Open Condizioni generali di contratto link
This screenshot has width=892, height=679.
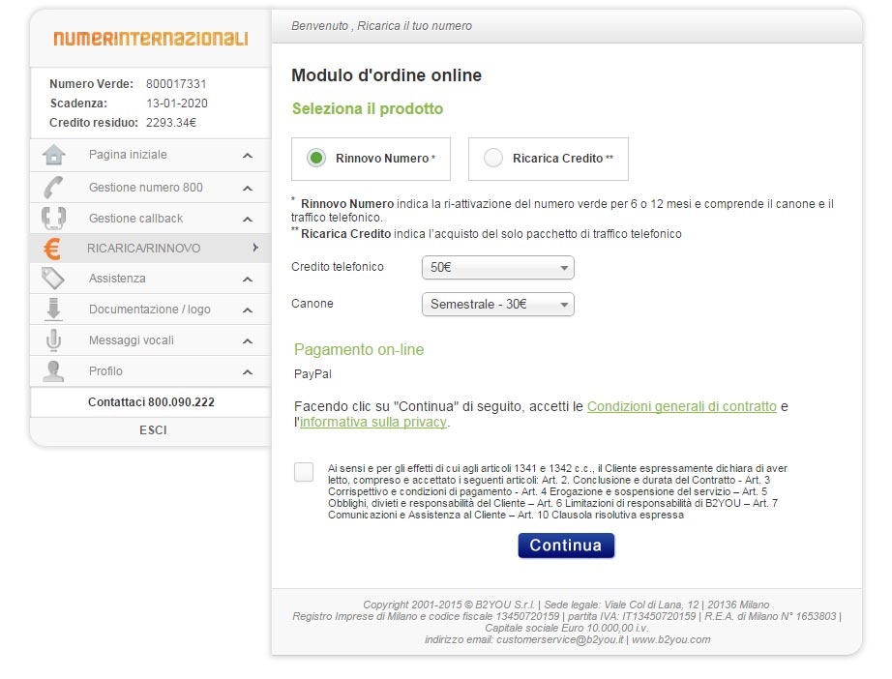pyautogui.click(x=681, y=406)
